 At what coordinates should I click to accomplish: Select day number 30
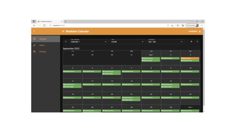click(x=171, y=107)
